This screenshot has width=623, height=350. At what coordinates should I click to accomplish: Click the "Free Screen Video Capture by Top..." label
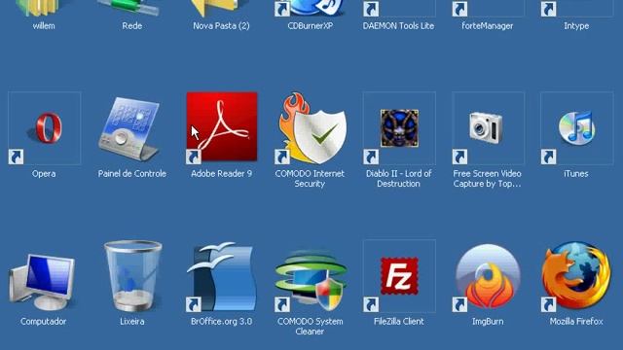[x=487, y=179]
